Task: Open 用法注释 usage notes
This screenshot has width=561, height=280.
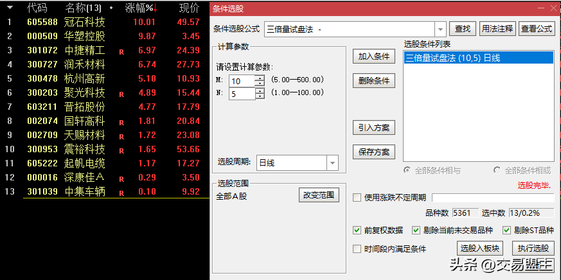Action: point(497,29)
